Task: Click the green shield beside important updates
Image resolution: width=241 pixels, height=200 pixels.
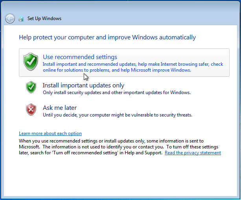Action: click(31, 87)
